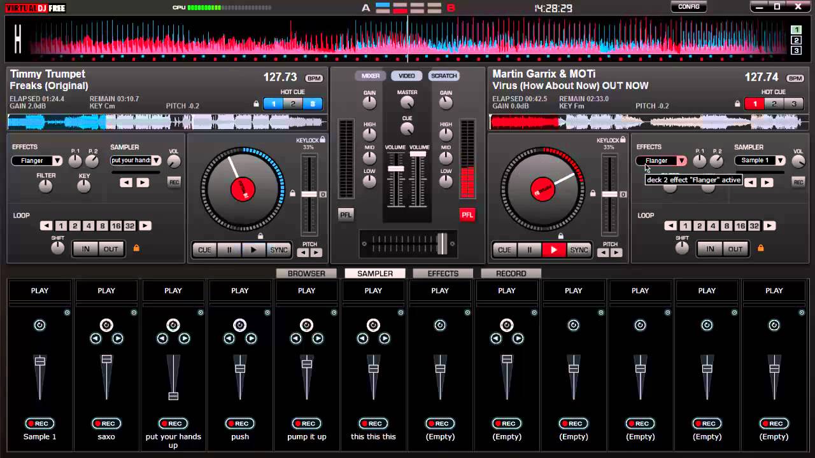Set loop length 16 on left deck

point(116,226)
